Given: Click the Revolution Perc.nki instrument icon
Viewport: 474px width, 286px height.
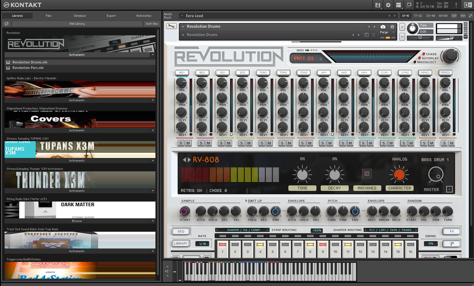Looking at the screenshot, I should click(8, 68).
